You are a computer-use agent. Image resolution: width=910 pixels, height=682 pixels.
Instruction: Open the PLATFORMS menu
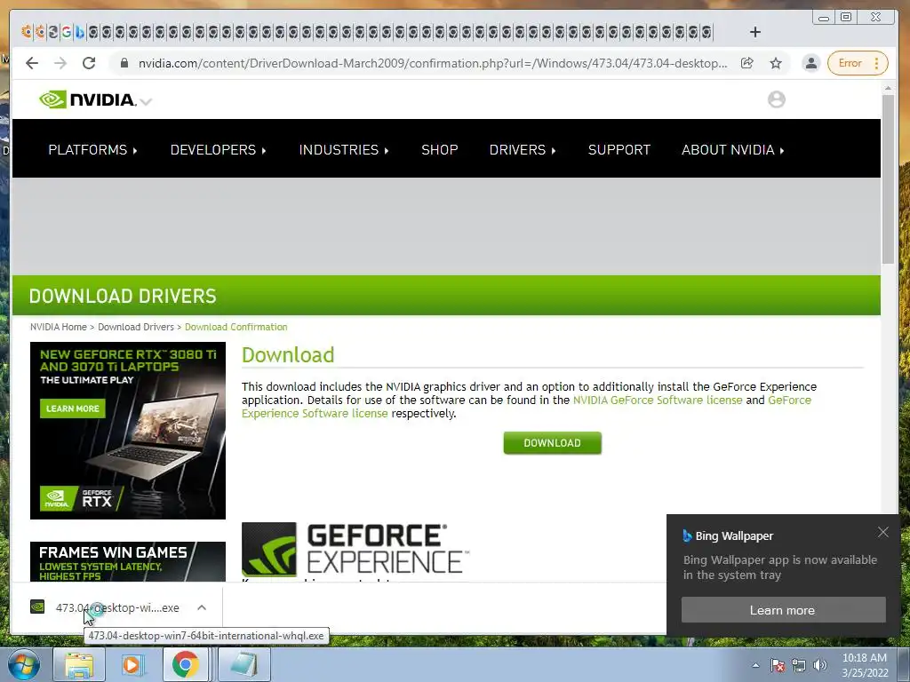click(x=92, y=149)
